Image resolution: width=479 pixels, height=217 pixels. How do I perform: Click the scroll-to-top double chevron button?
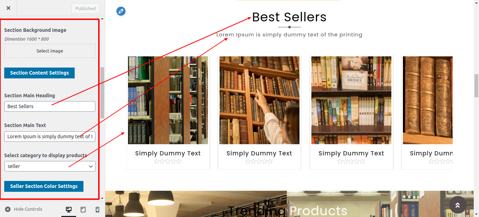click(458, 205)
